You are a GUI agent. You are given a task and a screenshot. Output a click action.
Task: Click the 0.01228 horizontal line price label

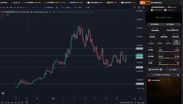139,67
